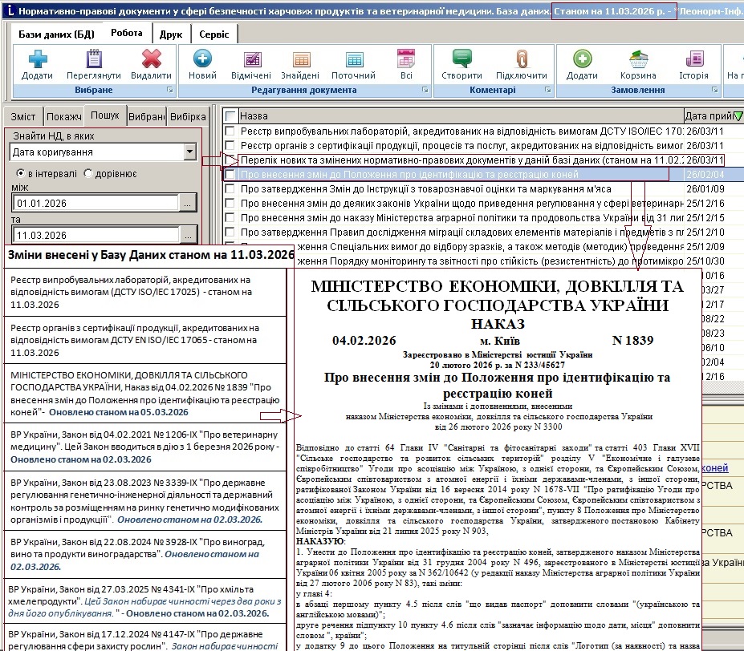Select the 'в інтервалі' radio button
Screen dimensions: 744x651
pos(21,173)
